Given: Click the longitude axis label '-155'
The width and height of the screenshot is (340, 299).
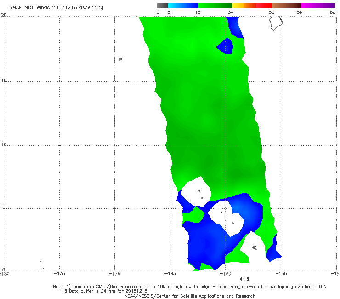Looking at the screenshot, I should [x=281, y=274].
